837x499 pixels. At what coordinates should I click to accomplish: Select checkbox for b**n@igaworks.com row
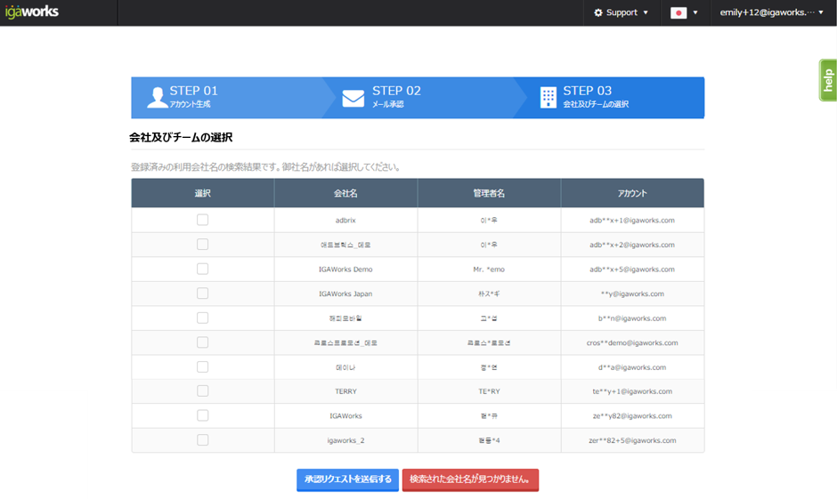click(202, 318)
